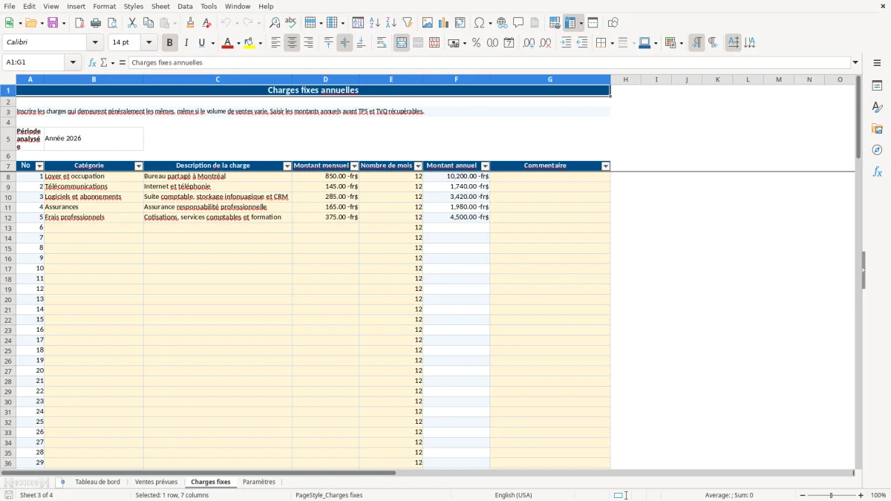Screen dimensions: 891x501
Task: Open the sidebar Gallery panel
Action: point(877,129)
